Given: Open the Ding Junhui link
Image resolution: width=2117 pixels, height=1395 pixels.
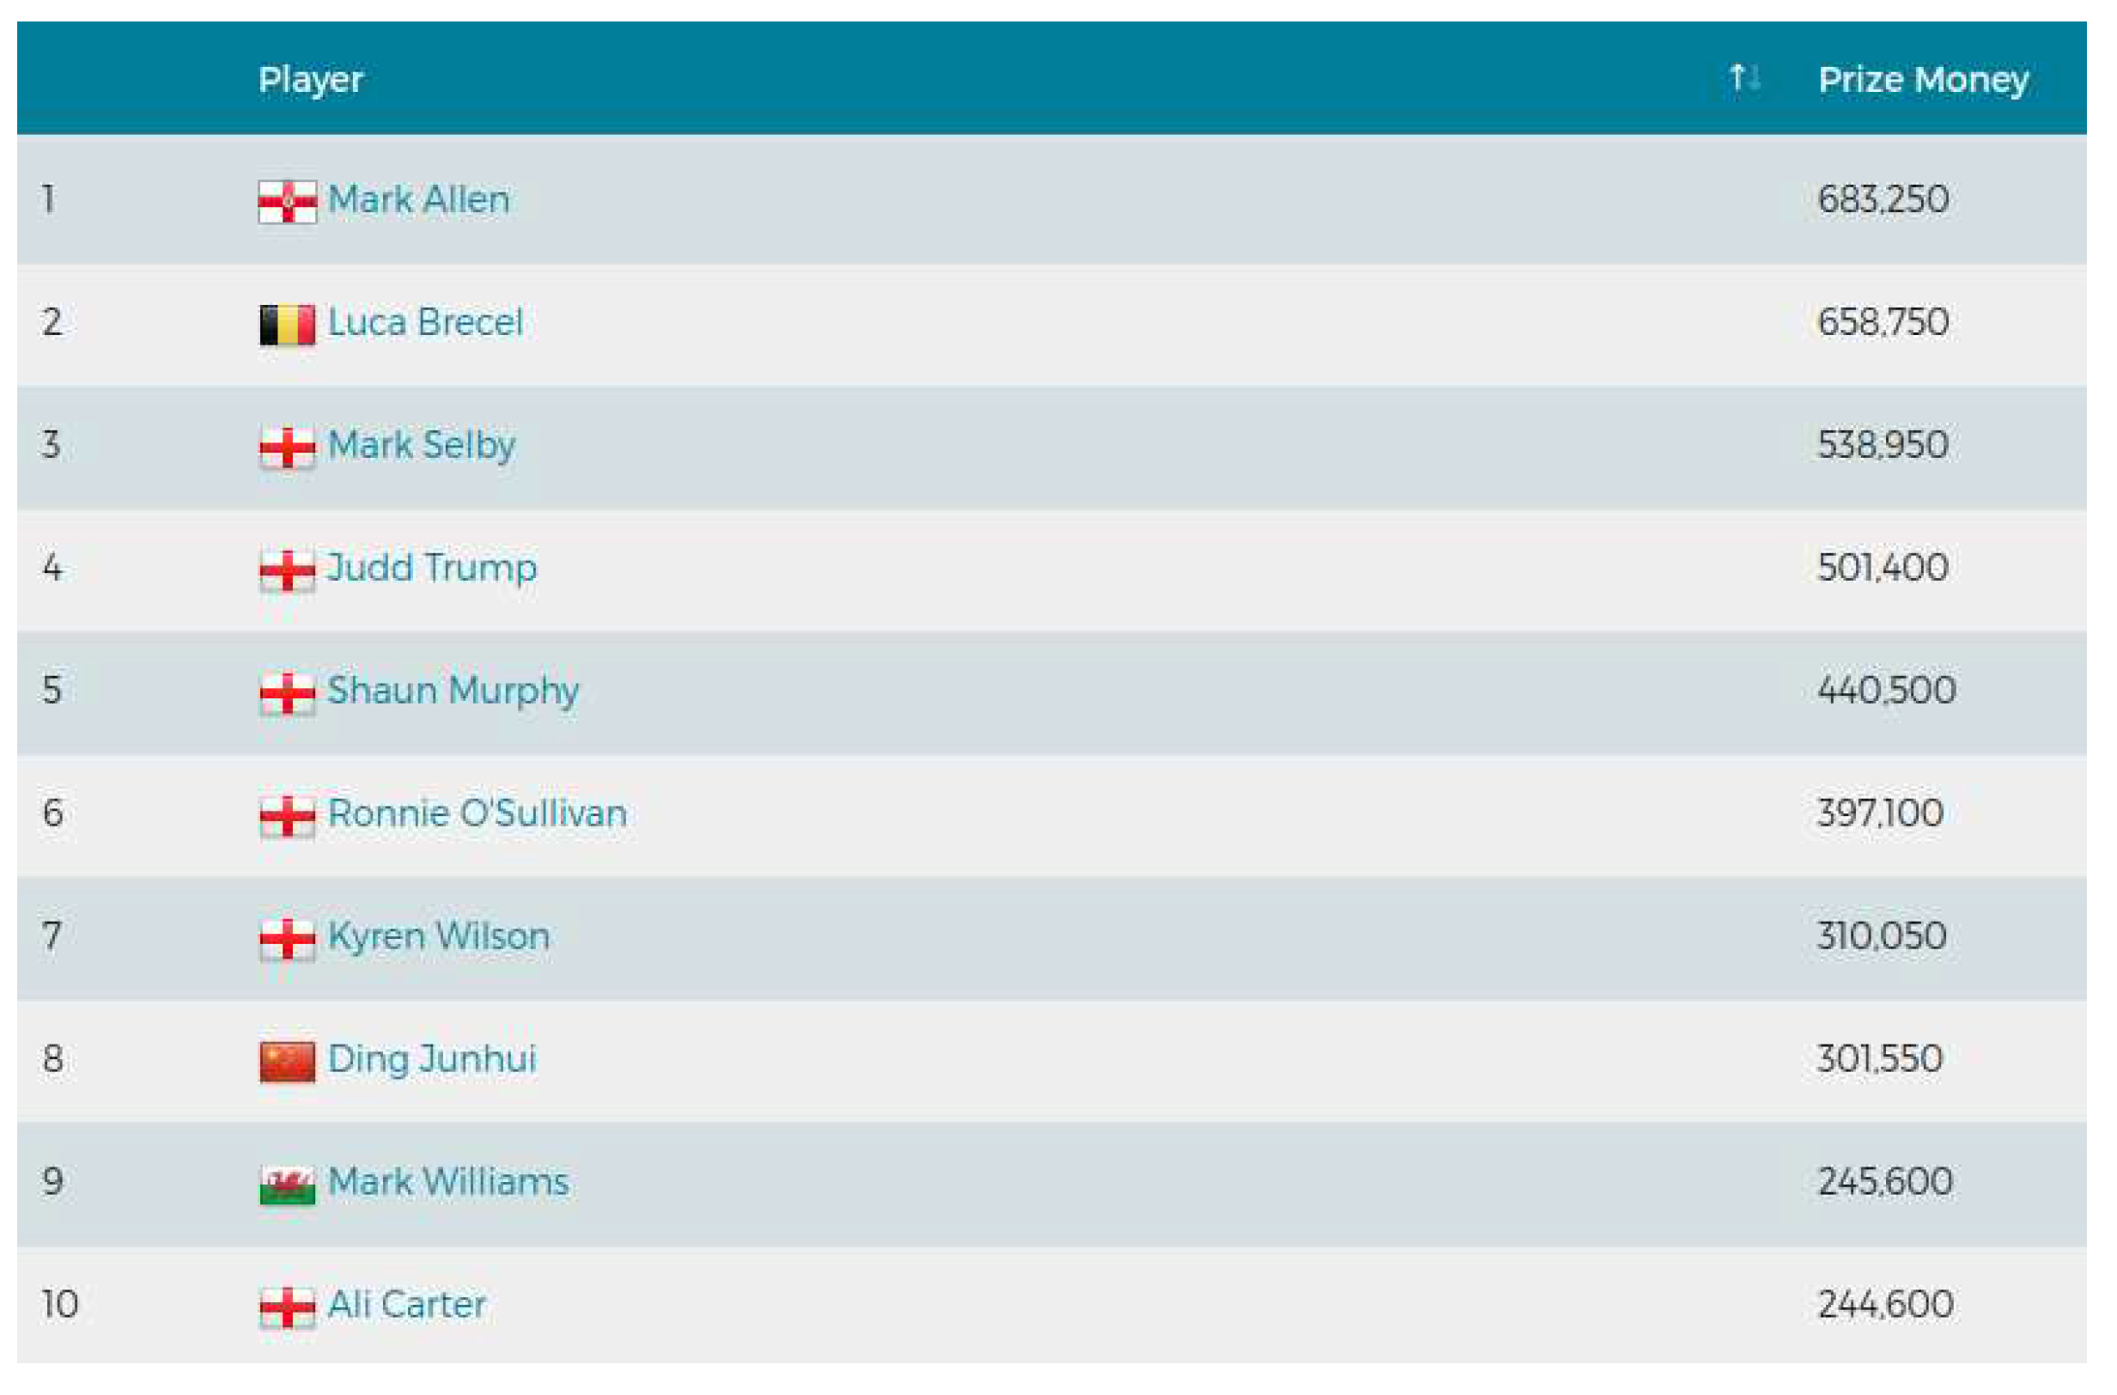Looking at the screenshot, I should tap(432, 1058).
